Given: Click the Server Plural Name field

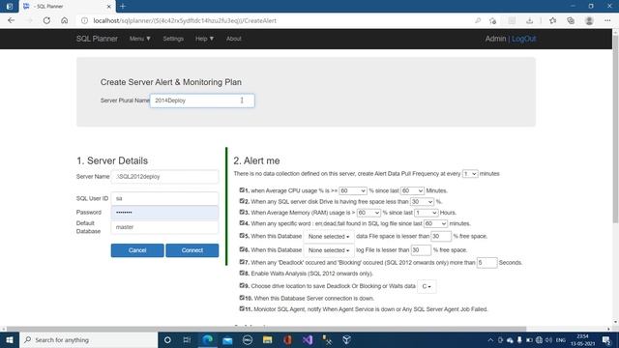Looking at the screenshot, I should coord(202,101).
